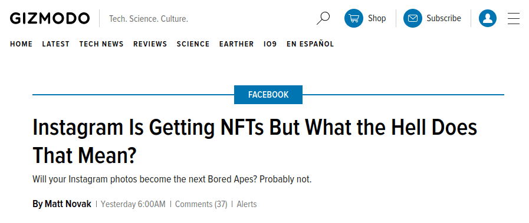Open the user account profile icon
The width and height of the screenshot is (529, 223).
click(488, 18)
